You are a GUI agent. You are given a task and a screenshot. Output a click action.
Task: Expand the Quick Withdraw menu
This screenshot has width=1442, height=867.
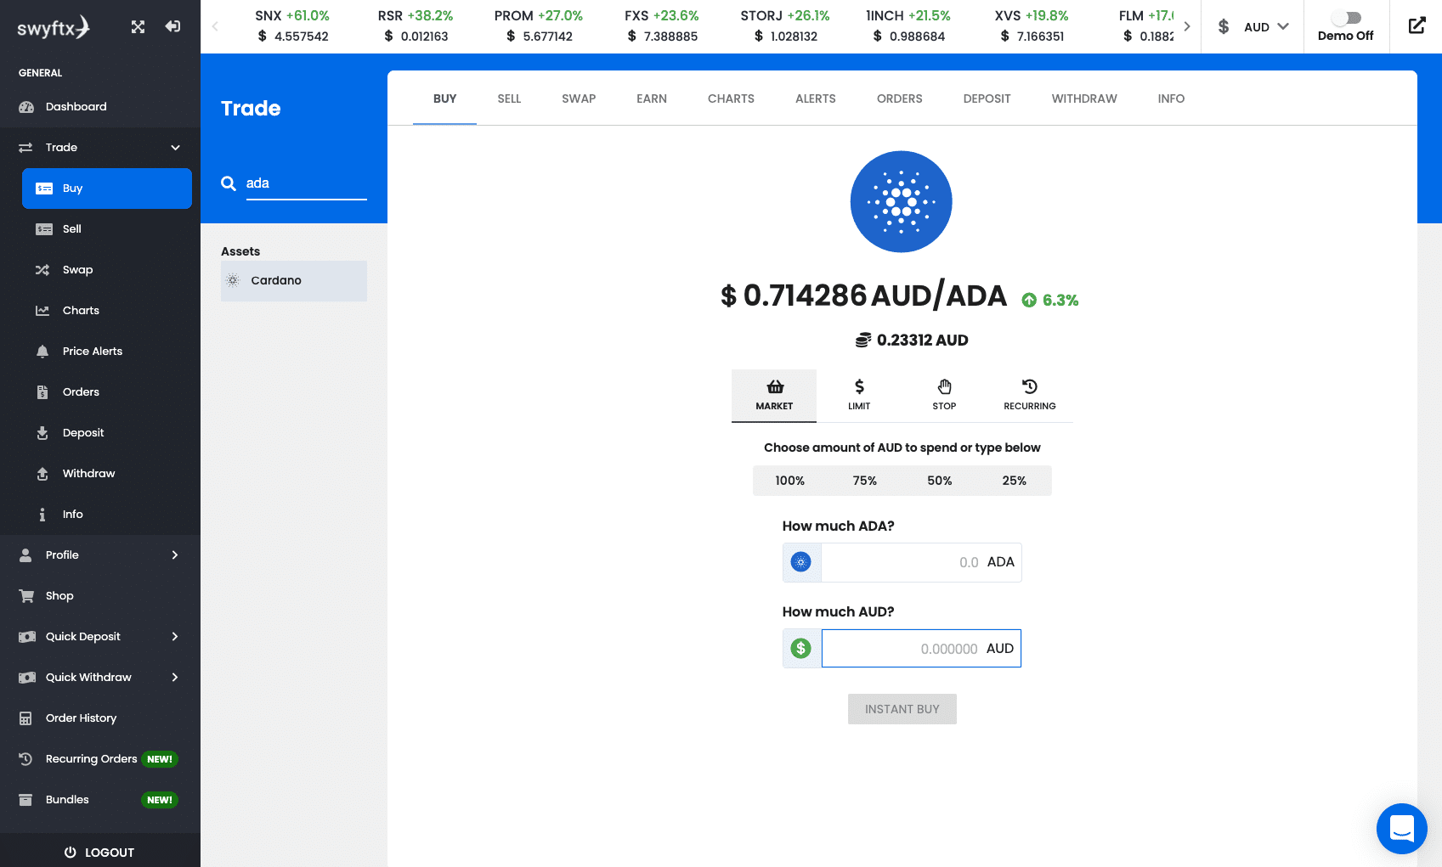coord(100,678)
